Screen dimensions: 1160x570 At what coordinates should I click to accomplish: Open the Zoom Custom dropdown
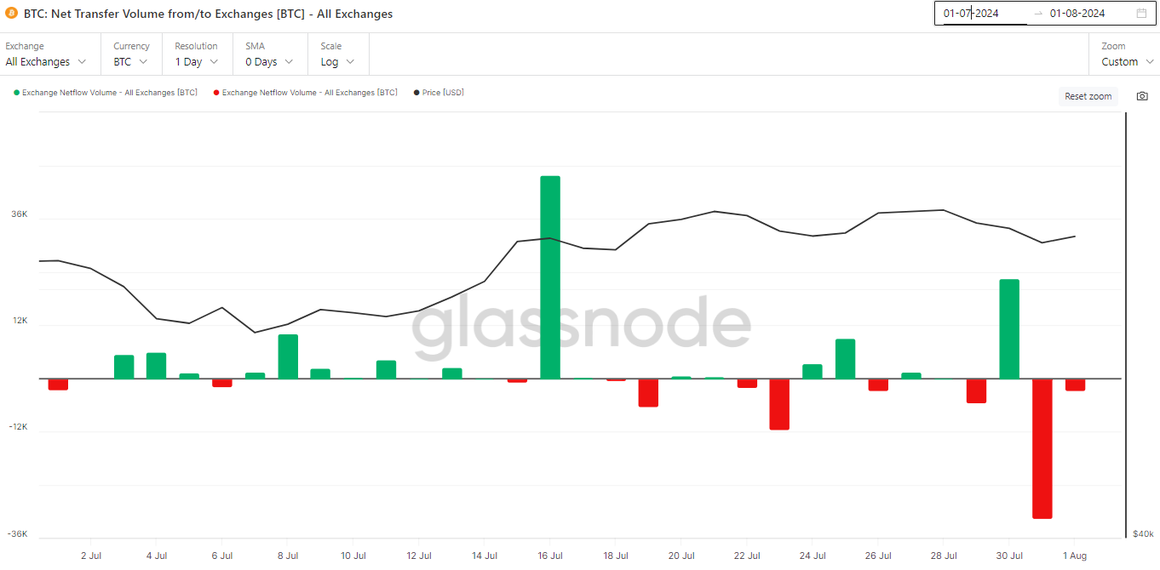pos(1127,62)
